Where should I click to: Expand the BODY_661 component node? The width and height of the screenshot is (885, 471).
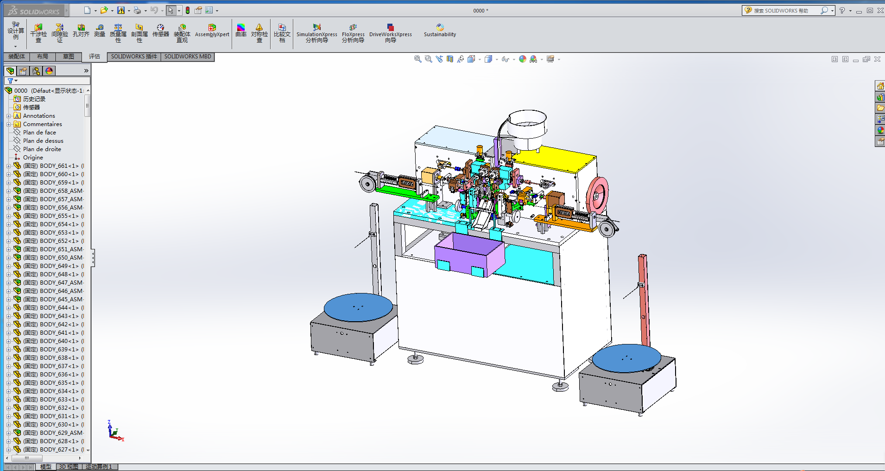tap(8, 166)
